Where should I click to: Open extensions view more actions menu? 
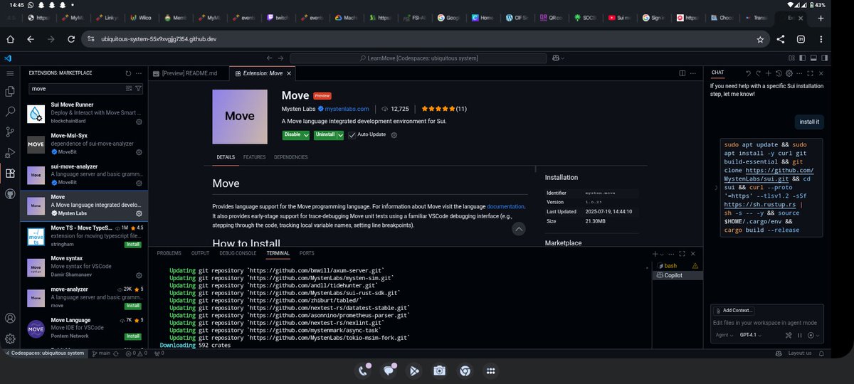coord(139,73)
